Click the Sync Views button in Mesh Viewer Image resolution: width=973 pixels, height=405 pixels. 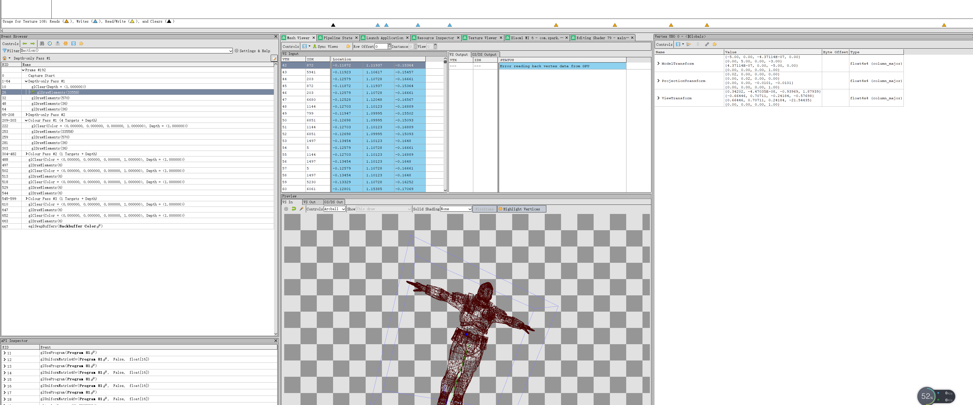[325, 47]
